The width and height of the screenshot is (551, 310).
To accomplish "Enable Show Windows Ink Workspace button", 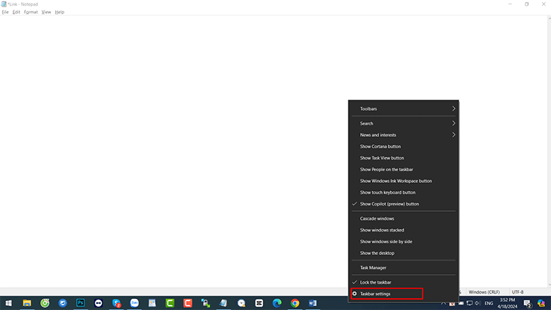I will click(404, 181).
